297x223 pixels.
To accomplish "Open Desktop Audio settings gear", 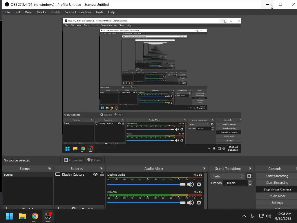I will [199, 184].
